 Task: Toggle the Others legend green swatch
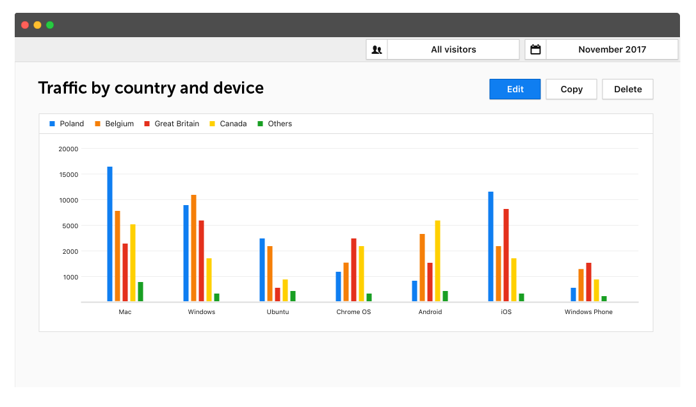[261, 124]
